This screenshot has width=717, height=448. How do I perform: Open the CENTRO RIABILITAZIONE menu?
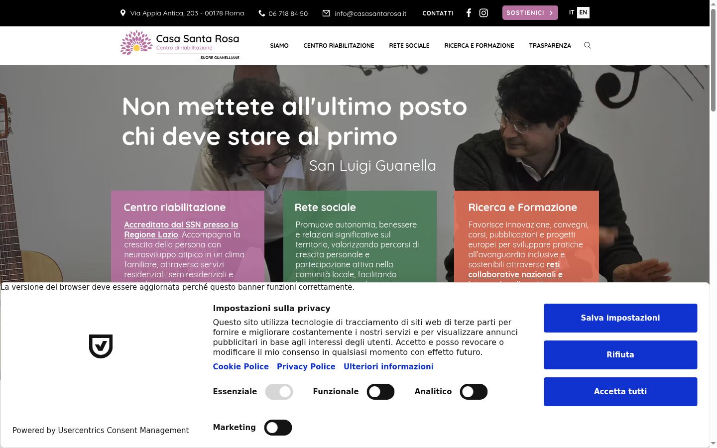point(339,45)
